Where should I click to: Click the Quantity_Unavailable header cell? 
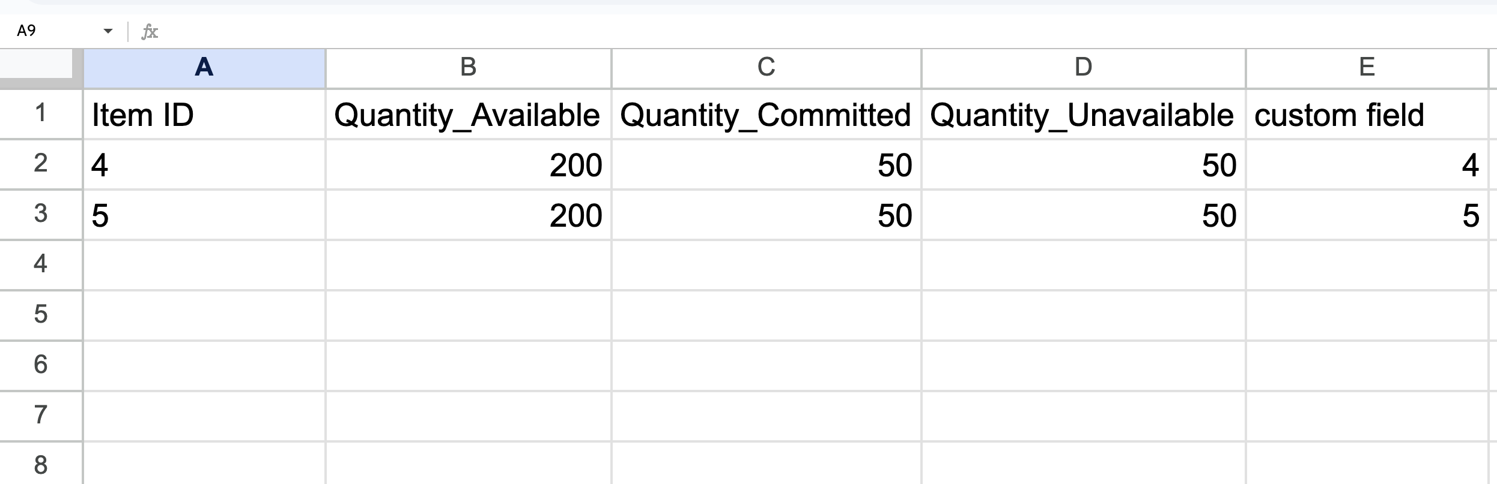(1083, 115)
